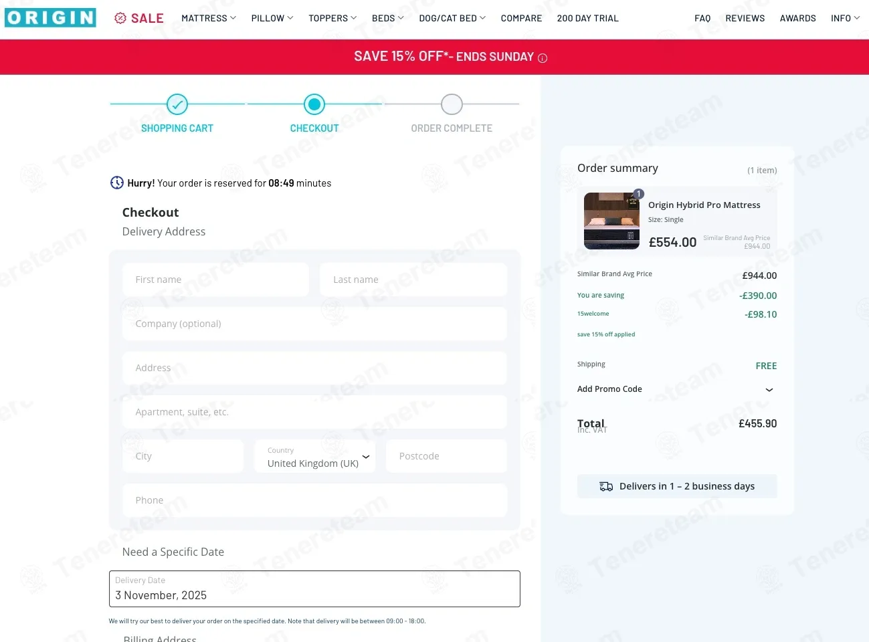Expand the Mattress menu
Screen dimensions: 869x642
209,18
